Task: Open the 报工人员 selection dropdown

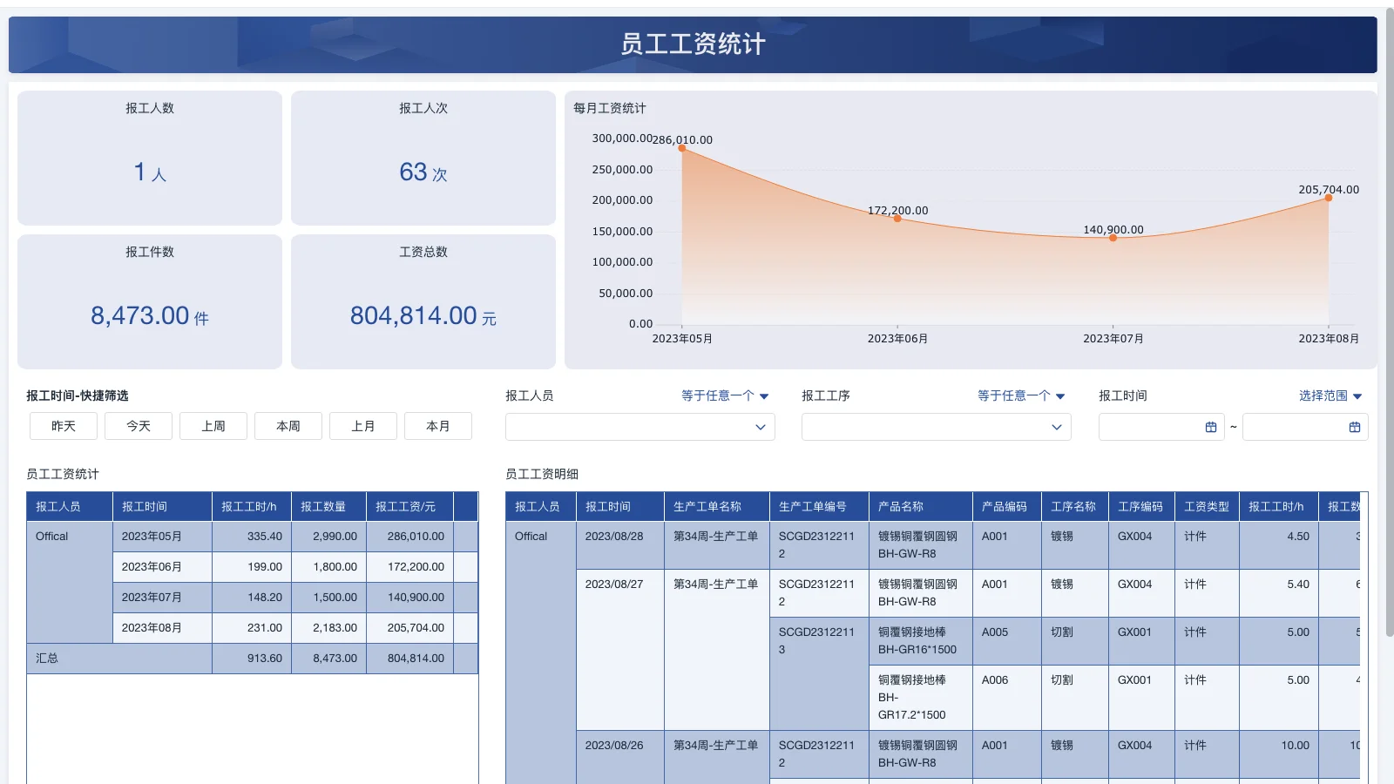Action: tap(640, 427)
